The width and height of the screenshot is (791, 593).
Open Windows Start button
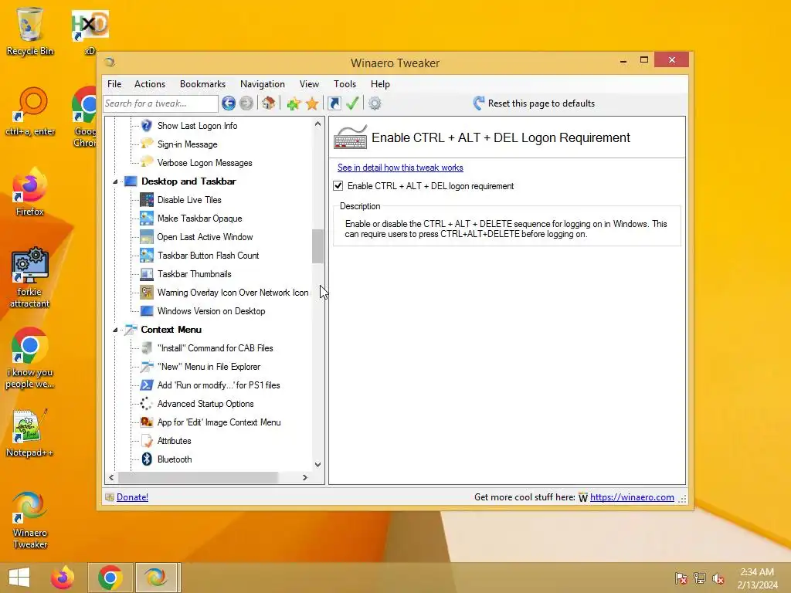pos(19,578)
